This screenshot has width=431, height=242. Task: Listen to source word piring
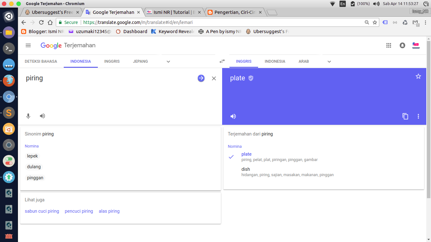[x=42, y=116]
